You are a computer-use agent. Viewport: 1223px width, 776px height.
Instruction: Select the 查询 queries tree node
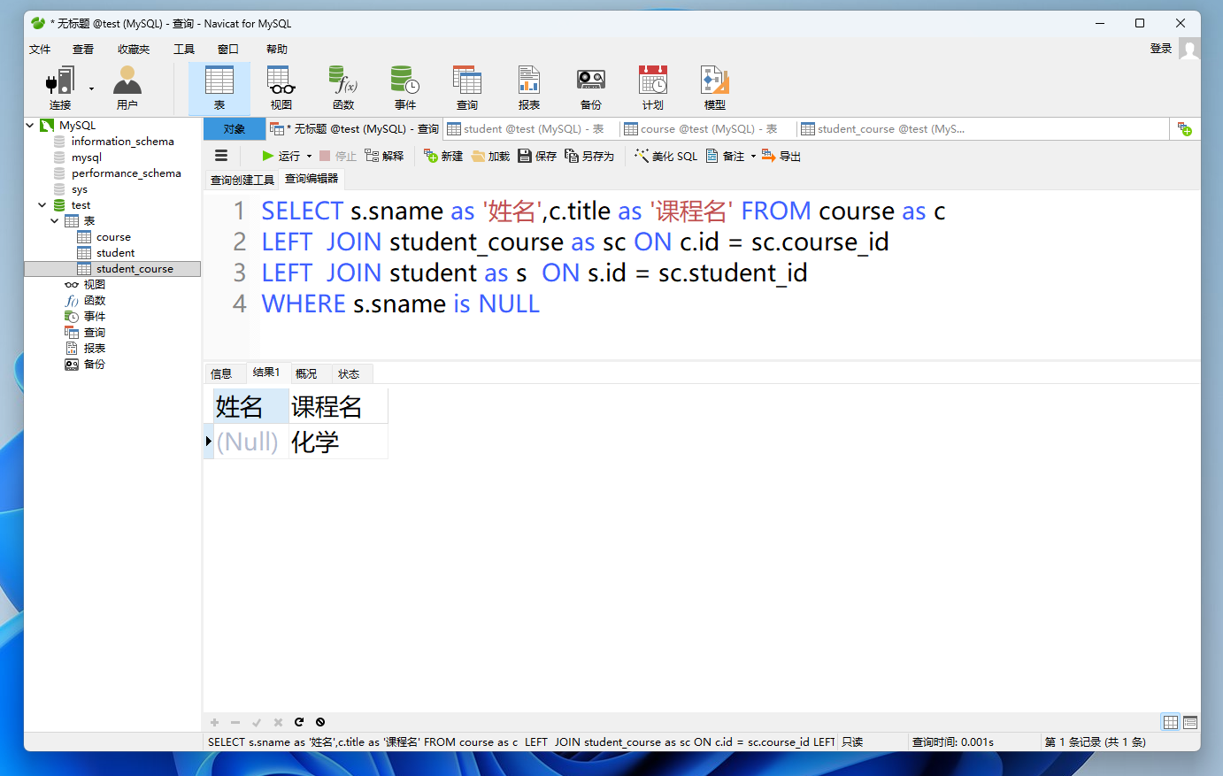pos(94,333)
